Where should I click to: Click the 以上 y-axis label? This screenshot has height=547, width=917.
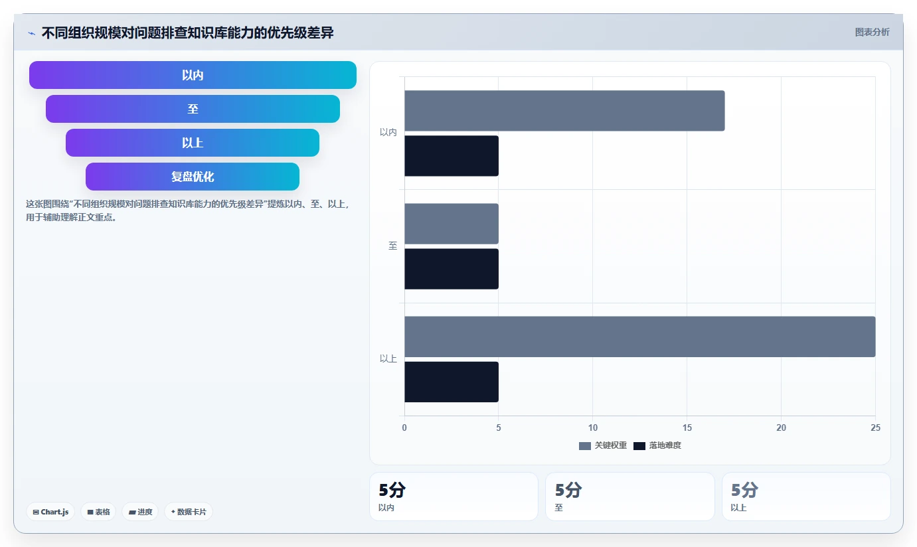[x=388, y=359]
